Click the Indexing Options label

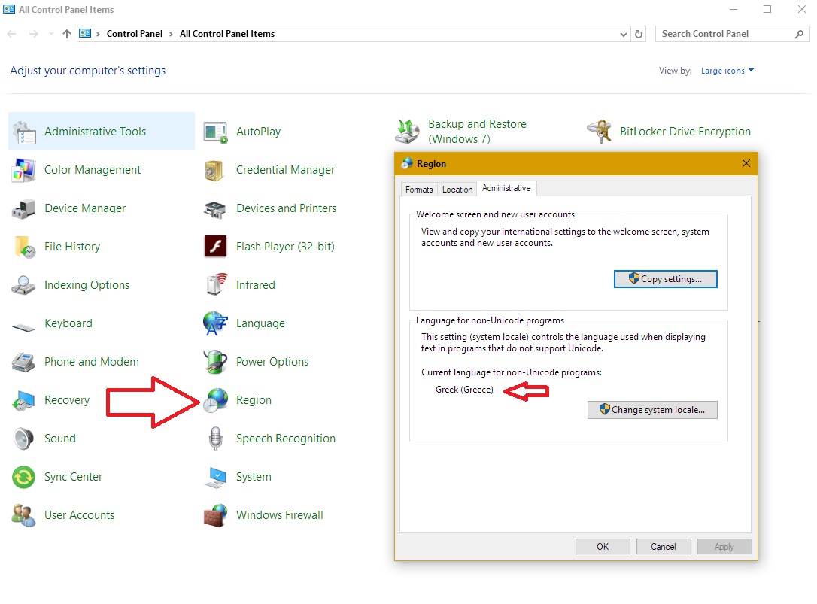[87, 285]
